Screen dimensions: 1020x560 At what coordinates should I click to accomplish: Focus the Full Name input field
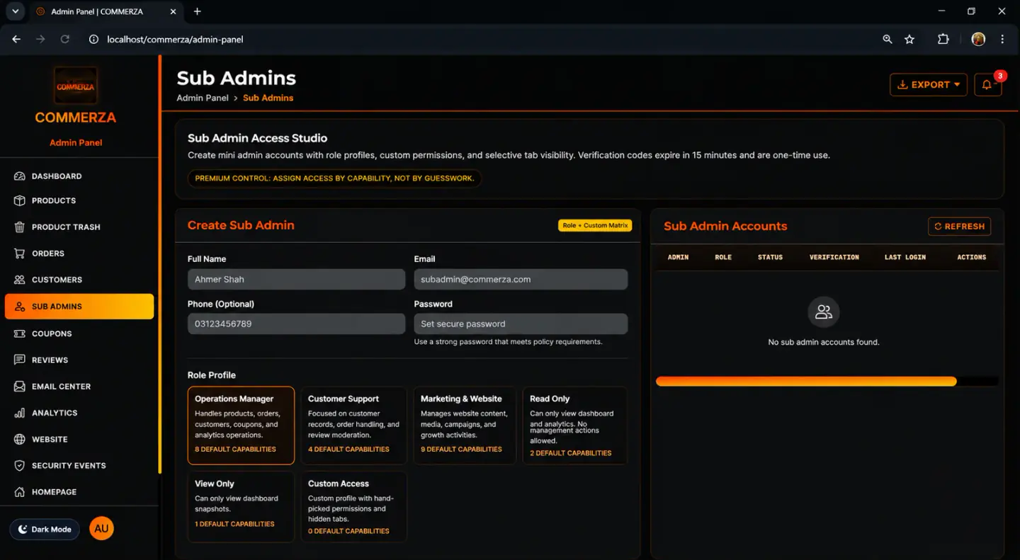(296, 280)
